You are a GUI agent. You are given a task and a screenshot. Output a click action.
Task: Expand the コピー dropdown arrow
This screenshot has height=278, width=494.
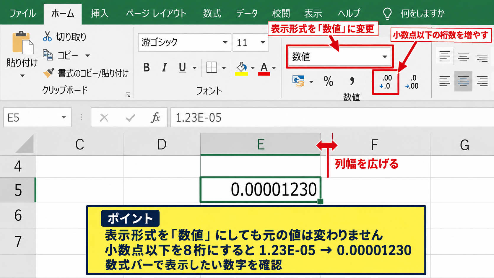(x=87, y=56)
